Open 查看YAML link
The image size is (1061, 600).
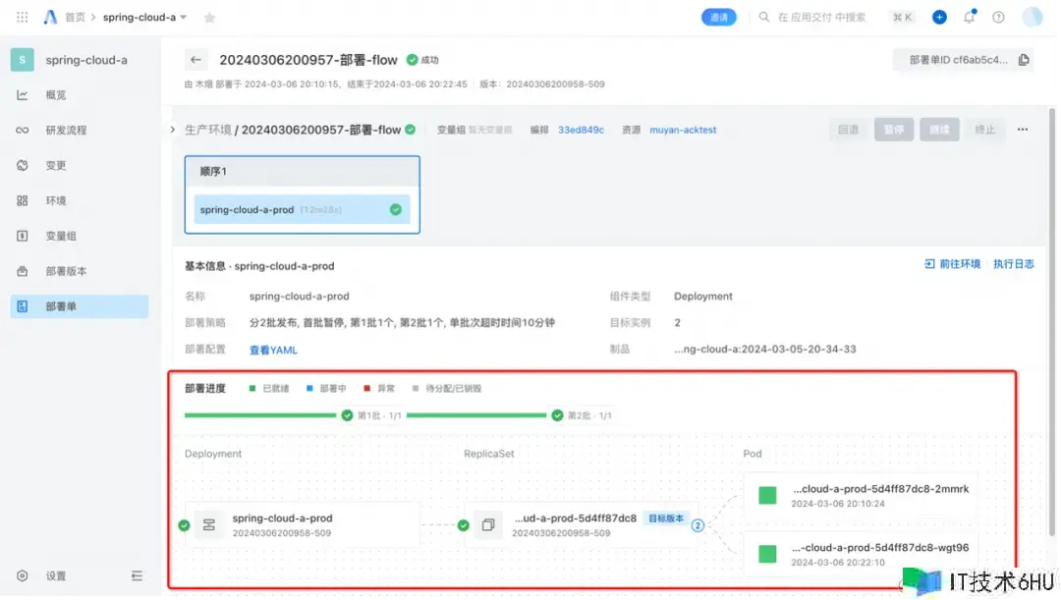coord(273,350)
